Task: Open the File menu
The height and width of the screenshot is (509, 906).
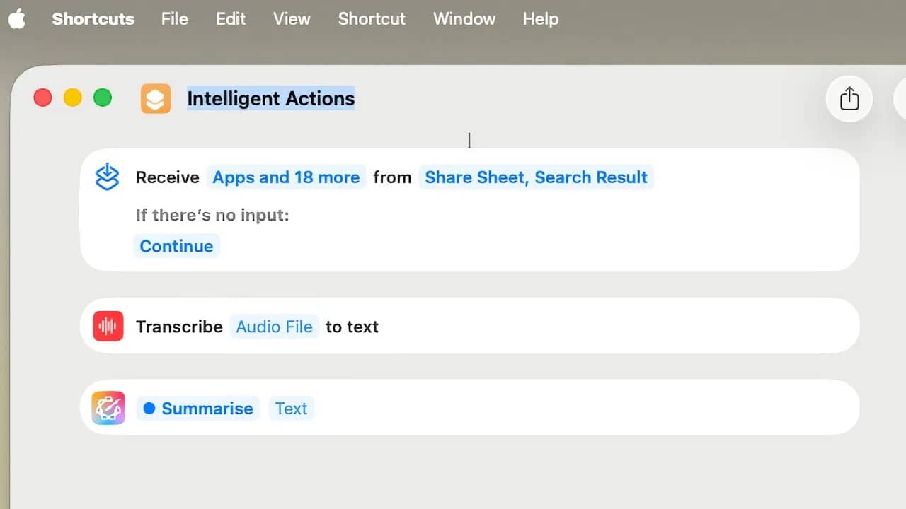Action: [x=174, y=19]
